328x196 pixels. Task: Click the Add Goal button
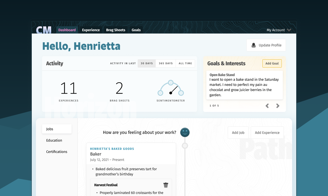272,63
